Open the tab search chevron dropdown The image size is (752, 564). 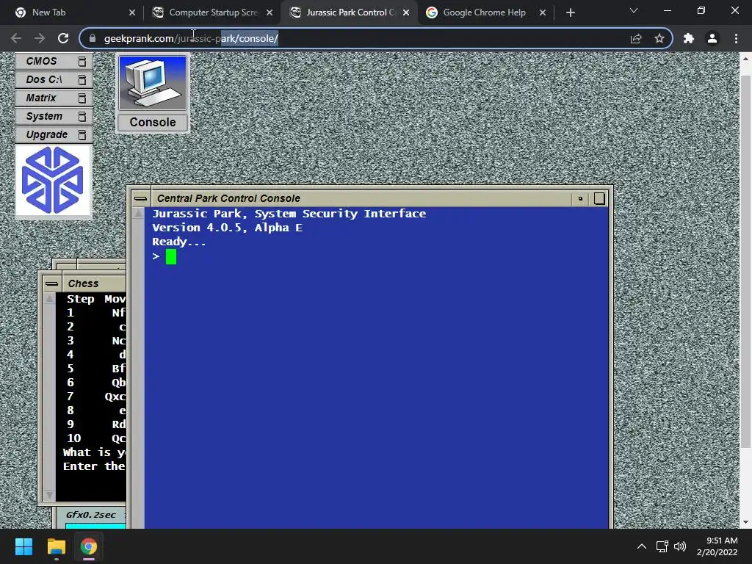(634, 10)
